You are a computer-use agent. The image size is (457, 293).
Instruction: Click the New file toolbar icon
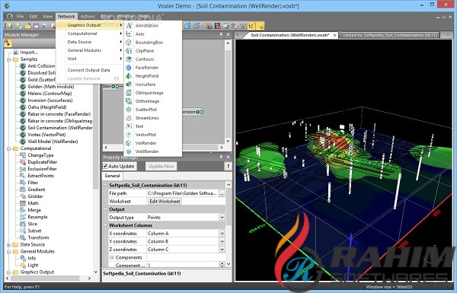click(11, 26)
